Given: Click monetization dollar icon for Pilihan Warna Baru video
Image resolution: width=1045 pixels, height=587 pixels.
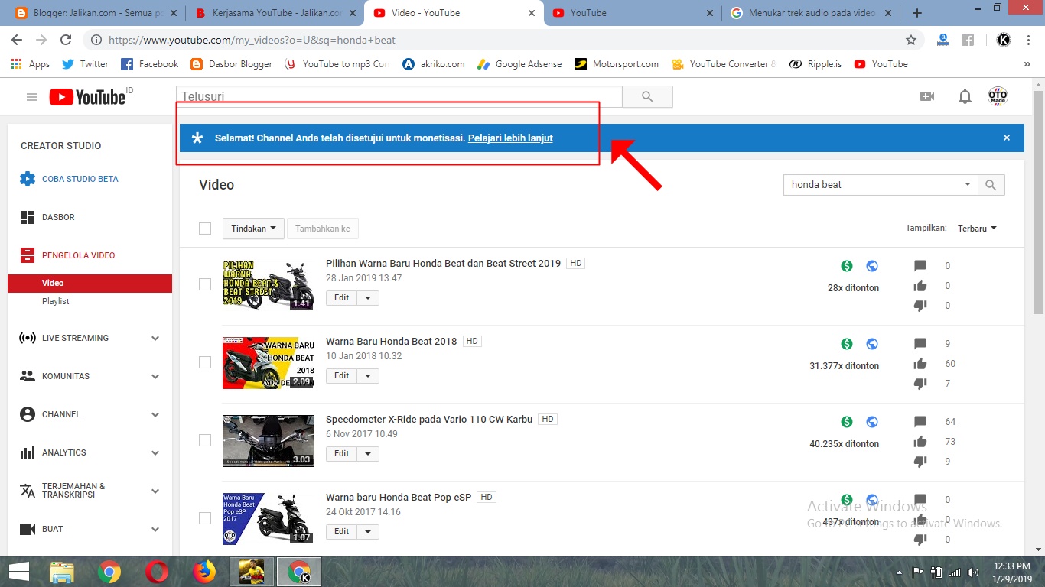Looking at the screenshot, I should (x=847, y=266).
